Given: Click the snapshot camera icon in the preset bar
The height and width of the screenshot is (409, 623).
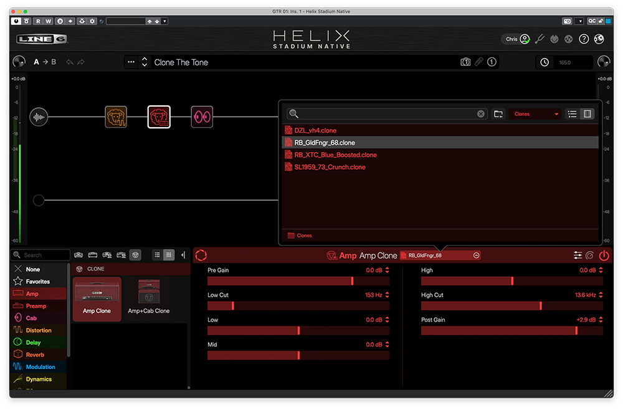Looking at the screenshot, I should [x=465, y=62].
